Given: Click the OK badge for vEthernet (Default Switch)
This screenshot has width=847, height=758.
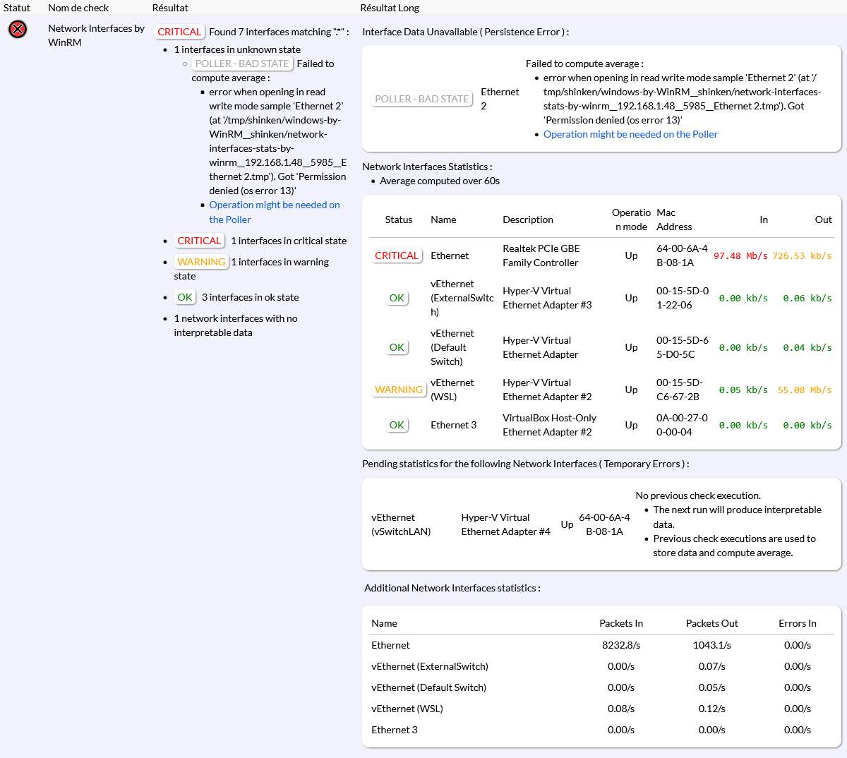Looking at the screenshot, I should click(397, 347).
